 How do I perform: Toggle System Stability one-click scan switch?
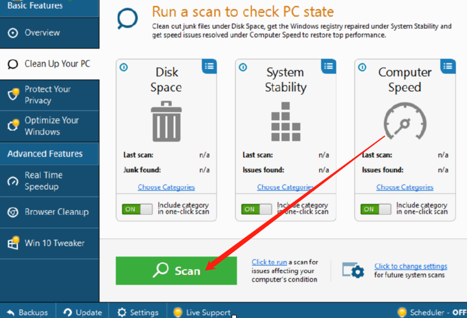click(x=257, y=209)
